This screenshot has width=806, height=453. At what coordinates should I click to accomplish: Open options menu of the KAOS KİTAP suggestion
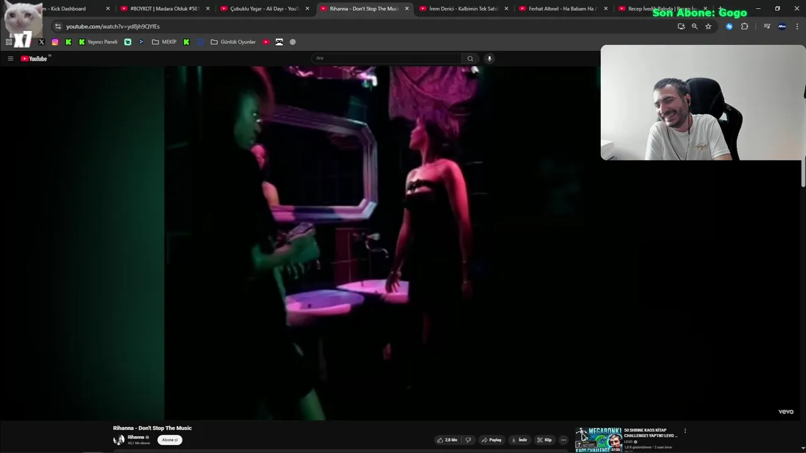tap(685, 431)
